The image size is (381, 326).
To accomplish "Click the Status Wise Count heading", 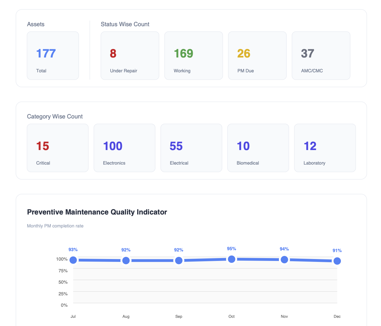I will click(x=125, y=24).
